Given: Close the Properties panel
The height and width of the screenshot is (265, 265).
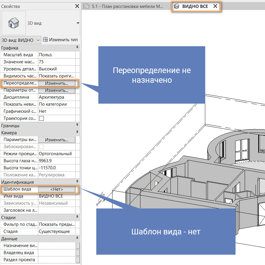Looking at the screenshot, I should (77, 6).
